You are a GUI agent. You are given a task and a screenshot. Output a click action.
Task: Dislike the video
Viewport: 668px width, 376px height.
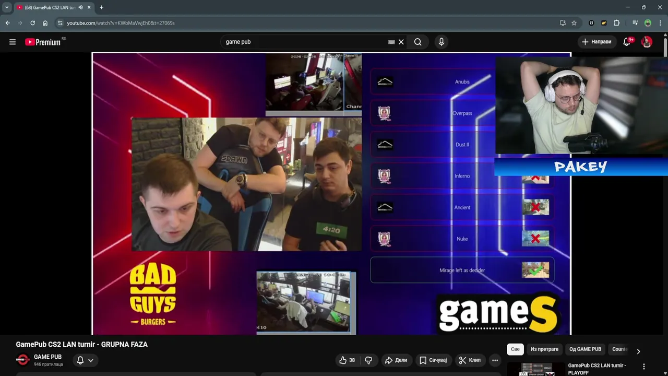point(368,360)
